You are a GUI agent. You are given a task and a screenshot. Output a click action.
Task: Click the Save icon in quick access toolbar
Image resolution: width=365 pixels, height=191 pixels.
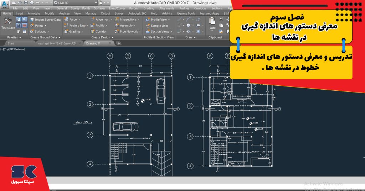click(26, 3)
